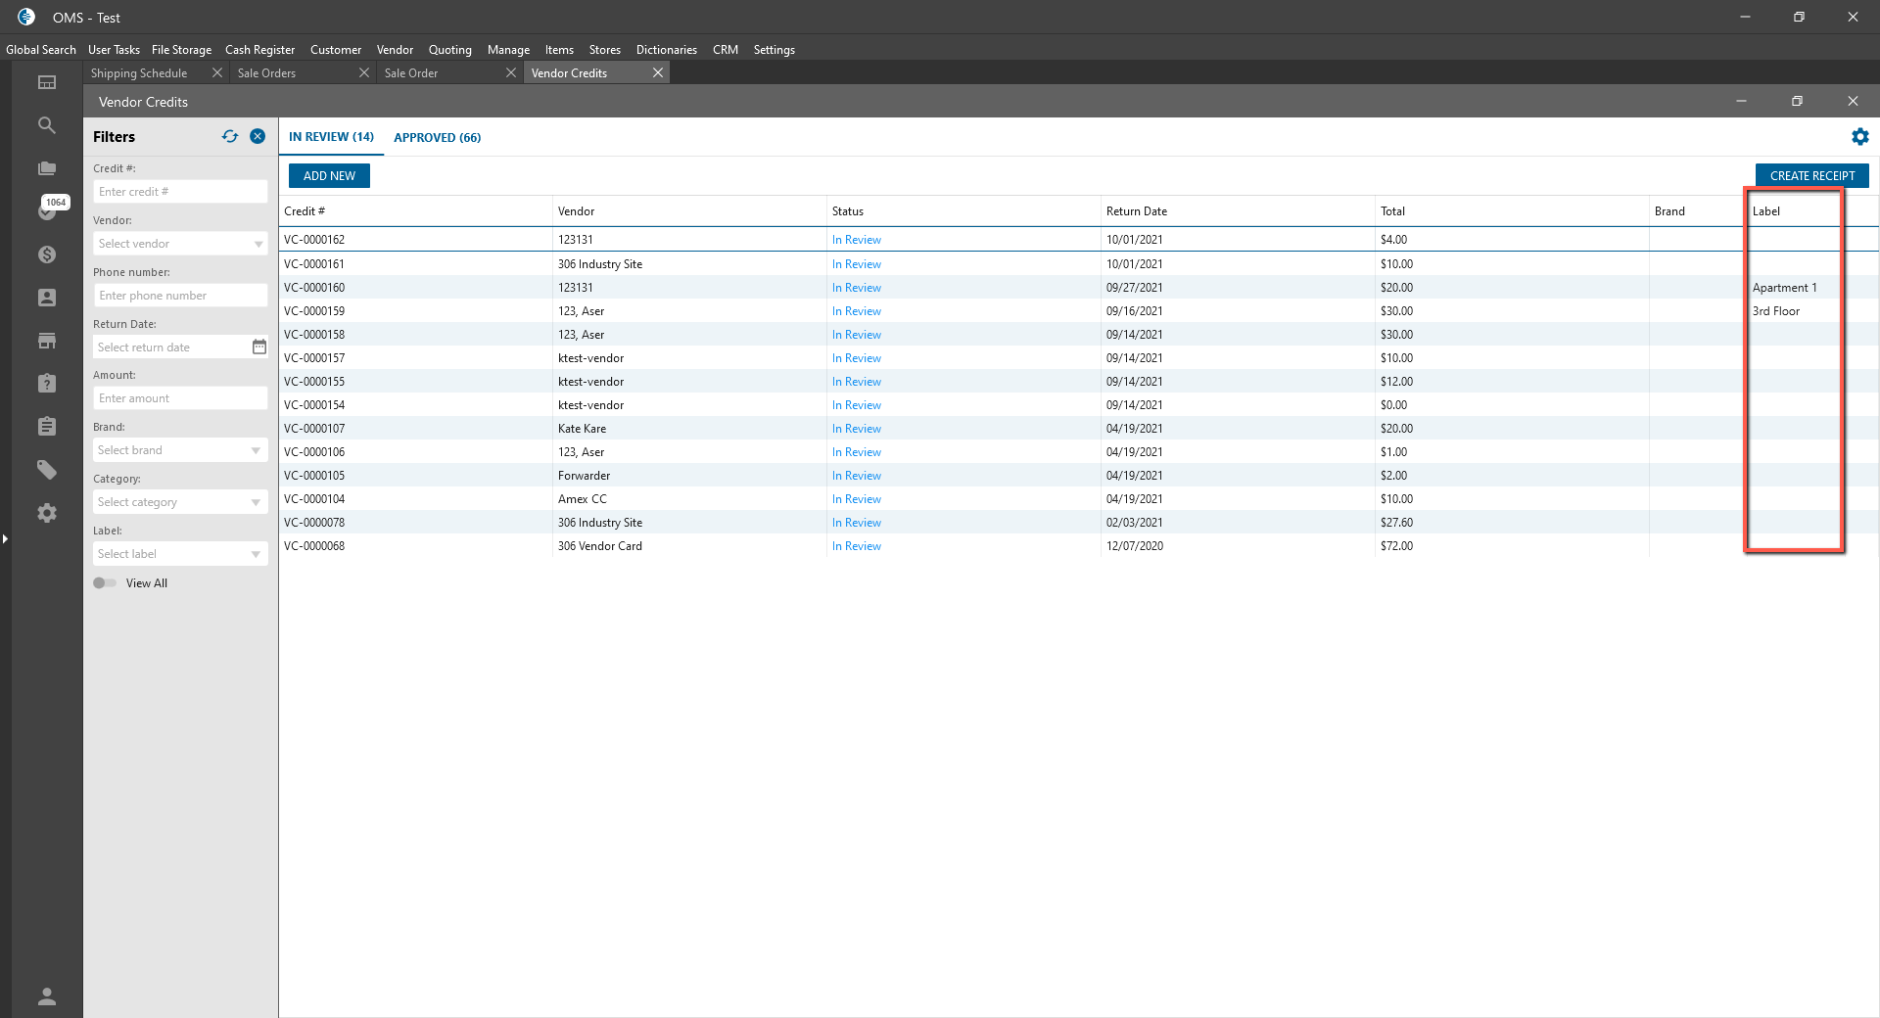
Task: Select the IN REVIEW (14) tab
Action: coord(331,137)
